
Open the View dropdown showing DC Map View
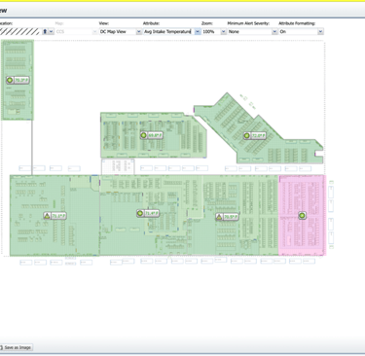tap(120, 31)
